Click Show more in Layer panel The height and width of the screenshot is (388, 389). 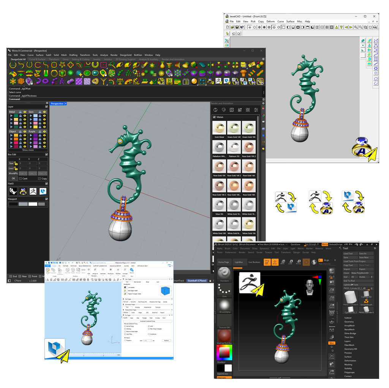pyautogui.click(x=28, y=150)
